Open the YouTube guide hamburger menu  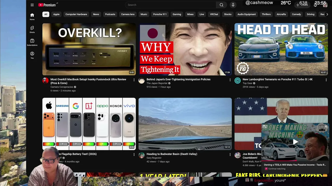32,5
